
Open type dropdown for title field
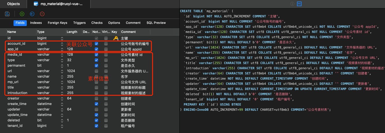coord(62,87)
